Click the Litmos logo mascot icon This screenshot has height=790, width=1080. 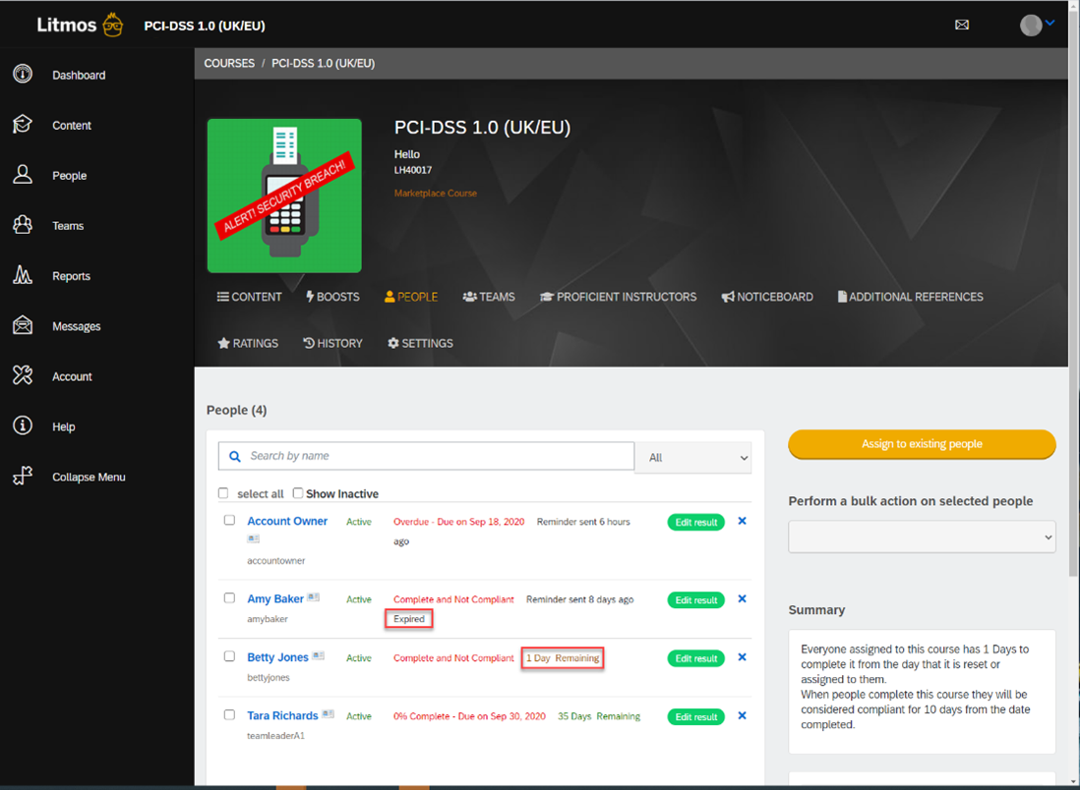point(112,26)
